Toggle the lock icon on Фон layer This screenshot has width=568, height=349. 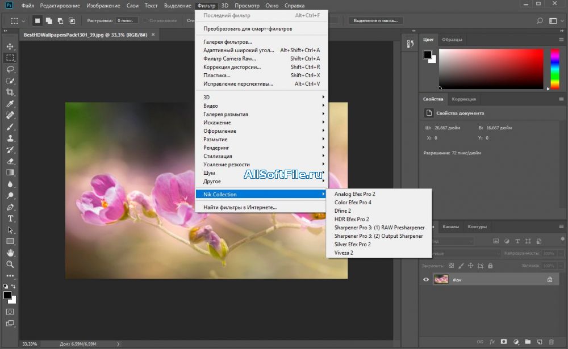[549, 279]
